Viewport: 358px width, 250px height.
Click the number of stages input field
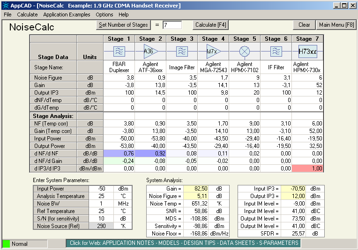pyautogui.click(x=172, y=25)
